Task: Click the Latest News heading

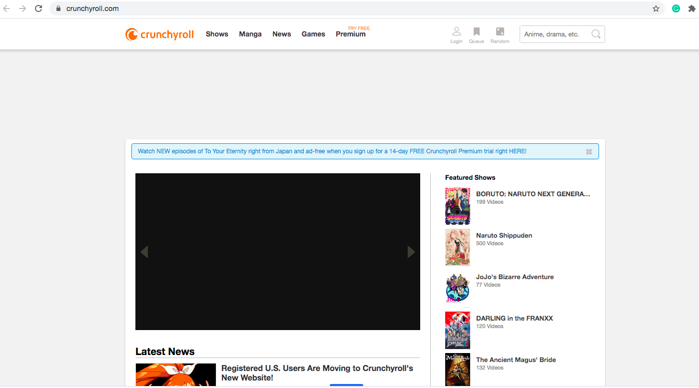Action: (x=165, y=352)
